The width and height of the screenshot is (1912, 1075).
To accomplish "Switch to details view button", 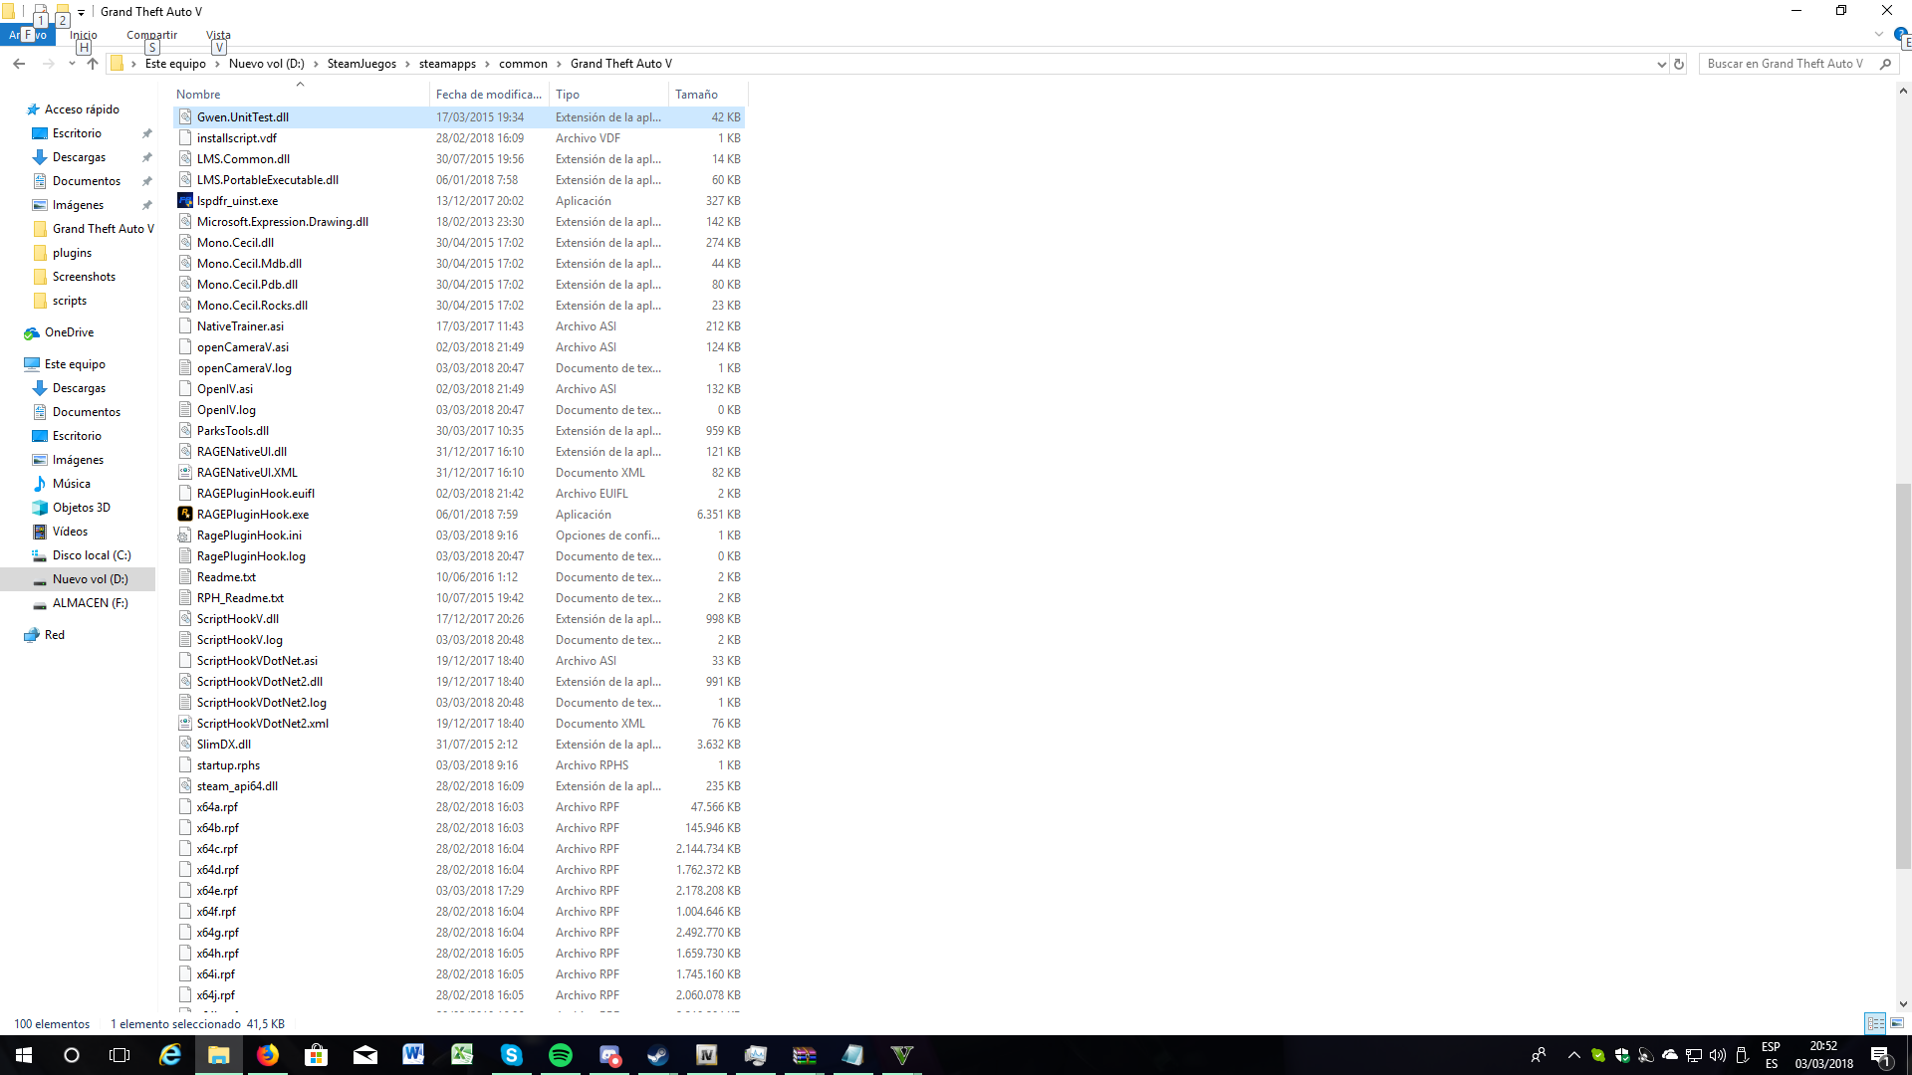I will pyautogui.click(x=1875, y=1023).
